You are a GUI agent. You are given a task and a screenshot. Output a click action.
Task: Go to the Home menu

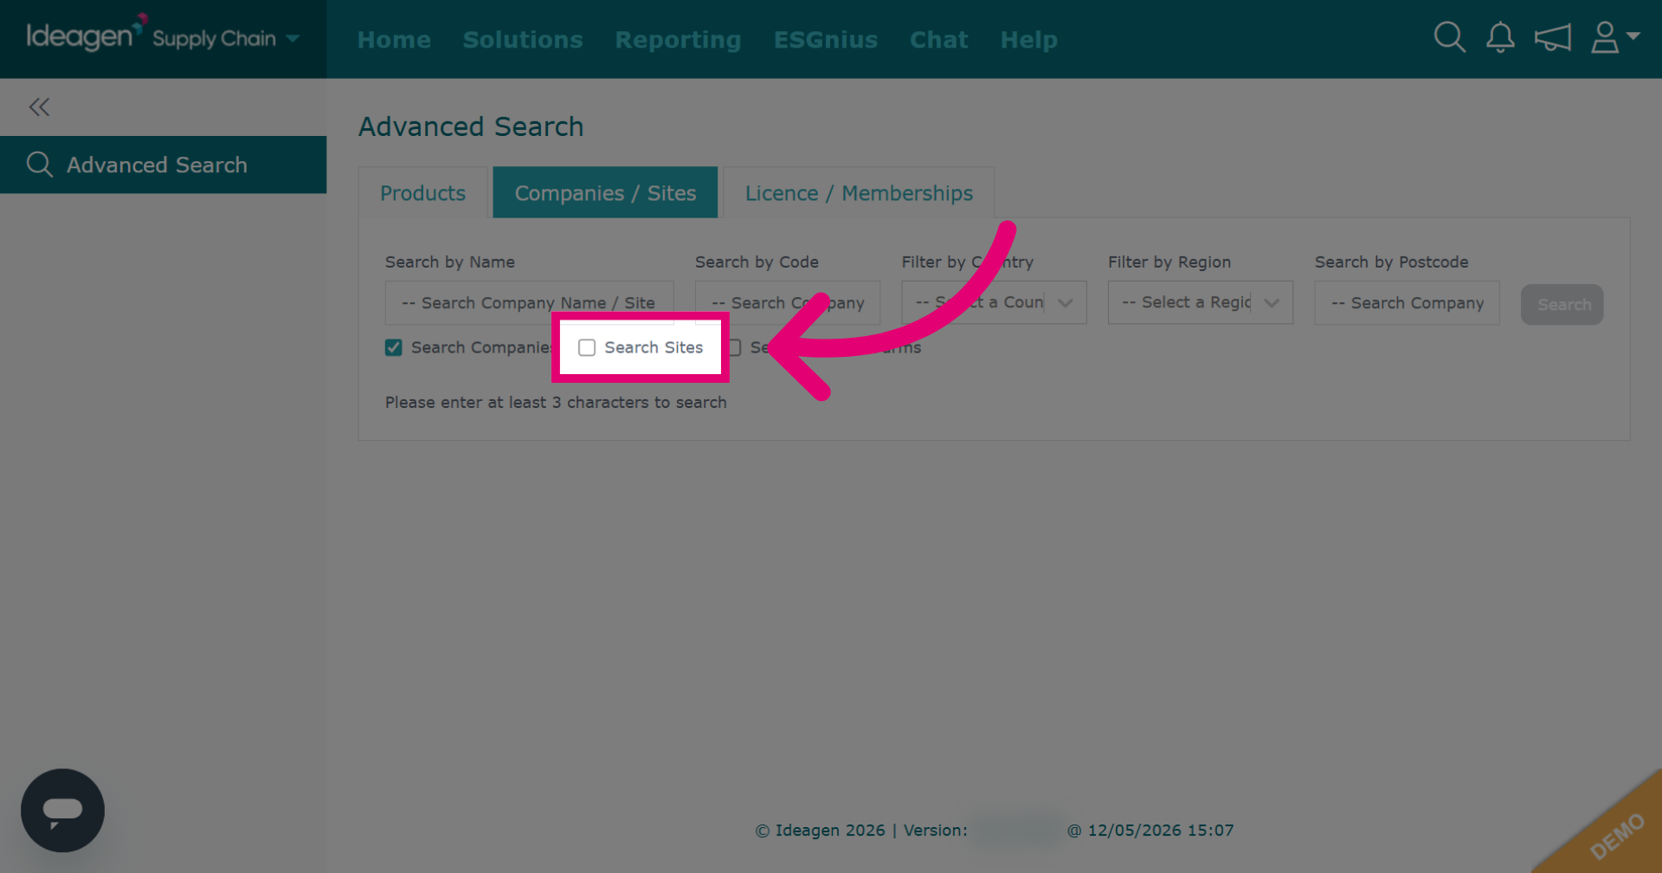pyautogui.click(x=394, y=40)
